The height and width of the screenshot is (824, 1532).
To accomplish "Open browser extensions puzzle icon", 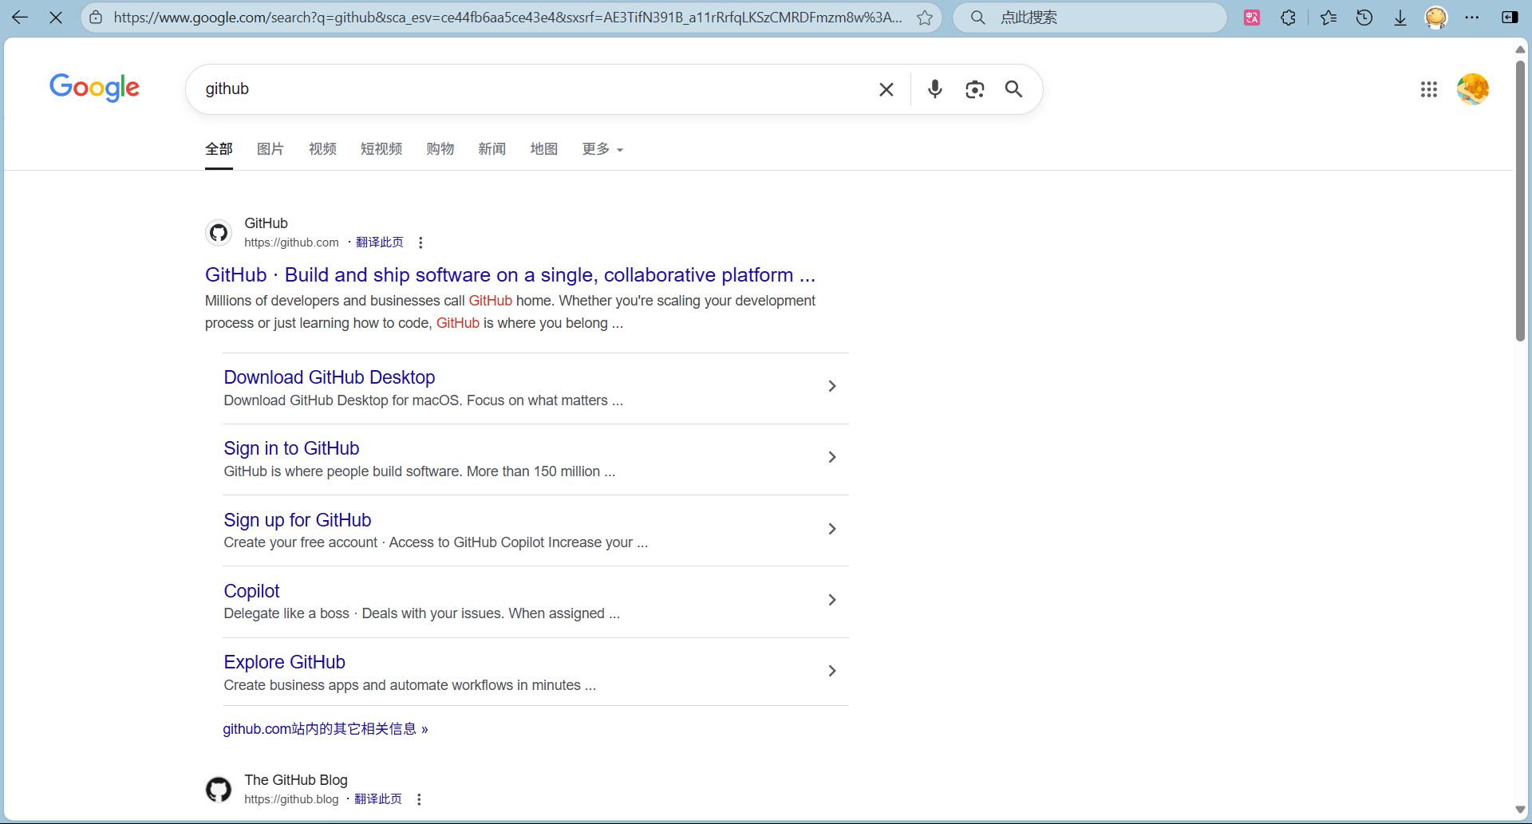I will [x=1288, y=18].
